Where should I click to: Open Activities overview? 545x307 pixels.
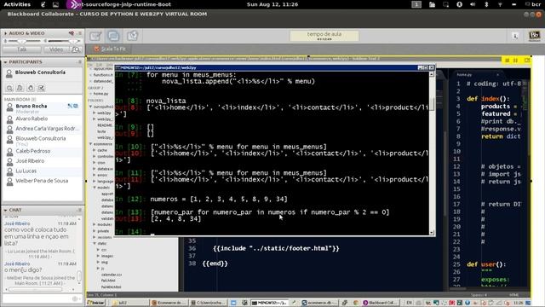(17, 4)
